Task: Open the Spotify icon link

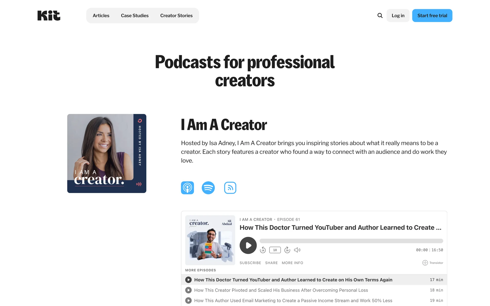Action: coord(208,188)
